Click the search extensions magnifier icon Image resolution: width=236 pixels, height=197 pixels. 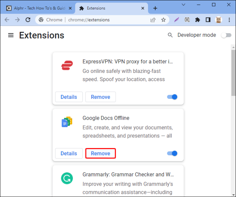(x=170, y=35)
